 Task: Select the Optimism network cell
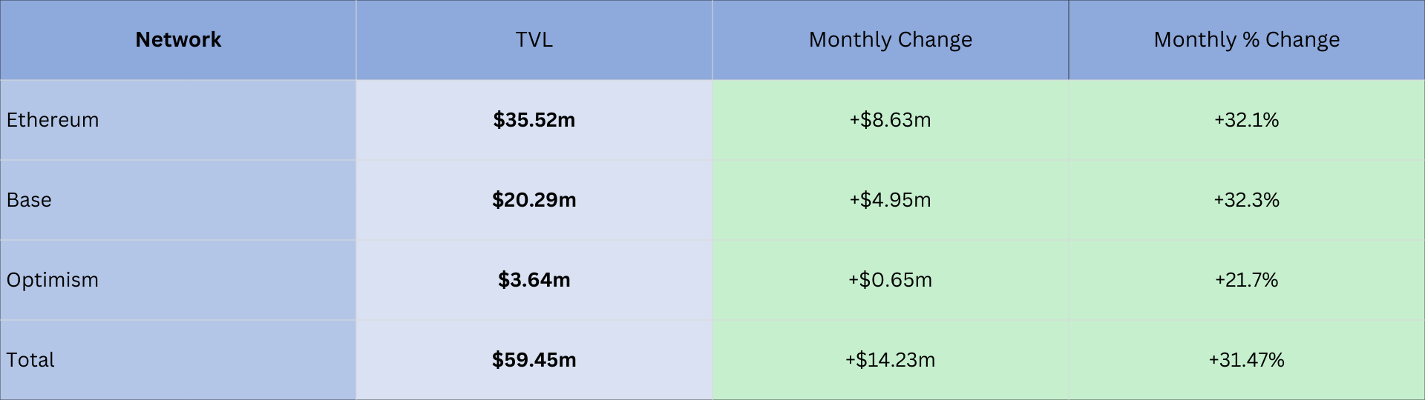(53, 280)
